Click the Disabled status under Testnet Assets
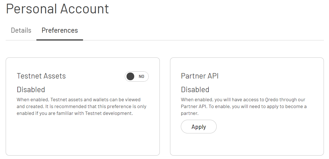The width and height of the screenshot is (329, 159). (31, 90)
